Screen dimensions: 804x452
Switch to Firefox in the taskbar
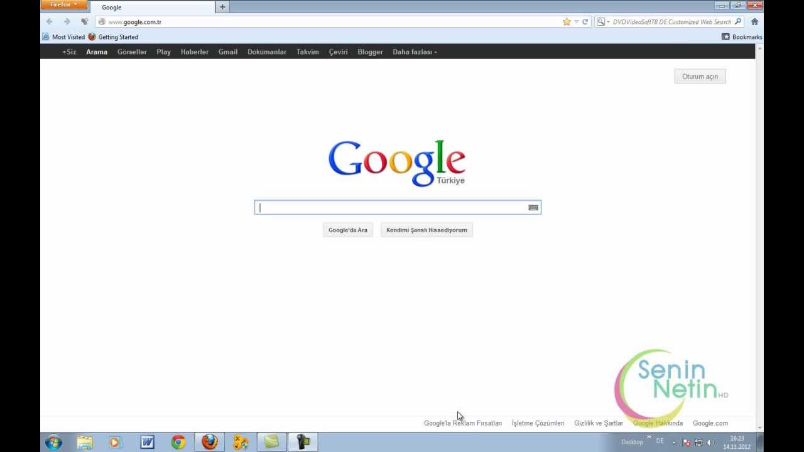click(x=210, y=442)
